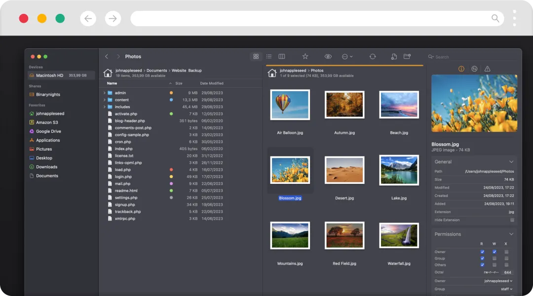Collapse the Permissions section

(x=511, y=234)
